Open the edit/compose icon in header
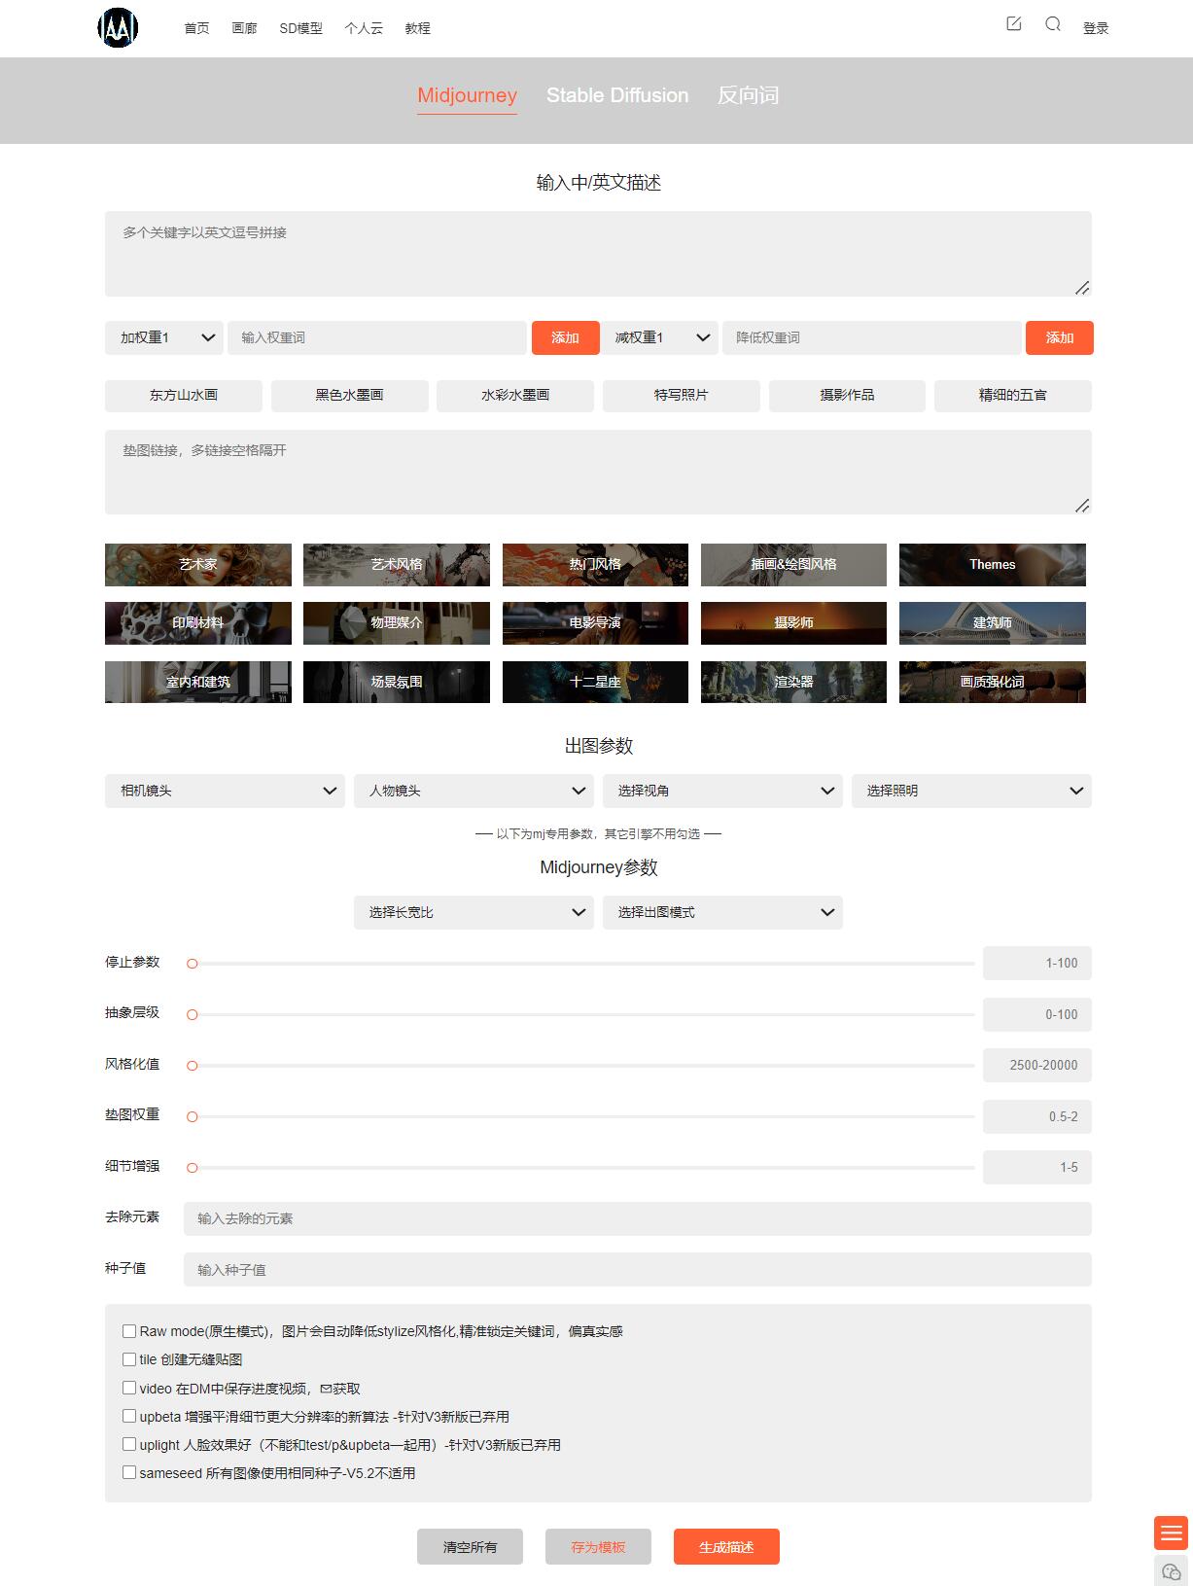Image resolution: width=1193 pixels, height=1586 pixels. coord(1014,24)
